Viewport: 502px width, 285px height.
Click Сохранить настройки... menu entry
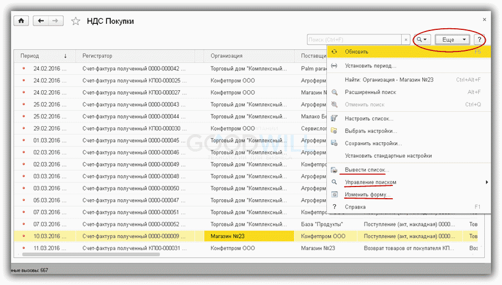pos(373,143)
